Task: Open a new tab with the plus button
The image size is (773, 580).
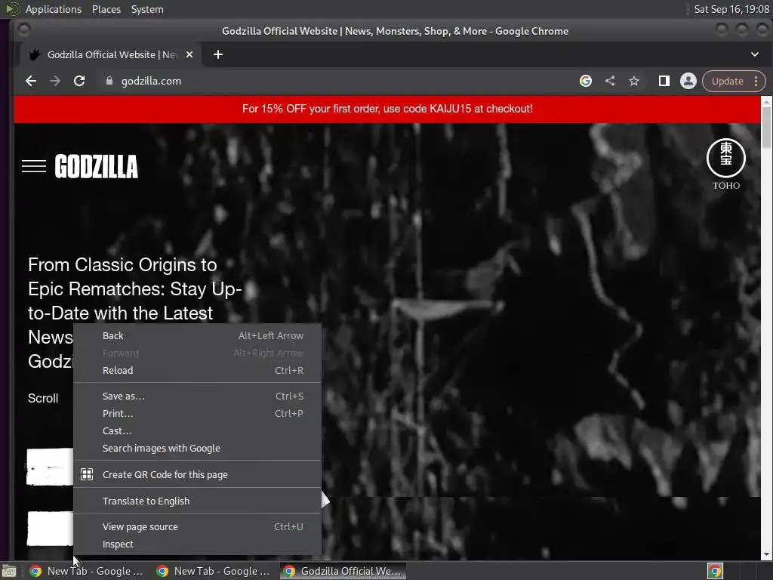Action: tap(218, 54)
